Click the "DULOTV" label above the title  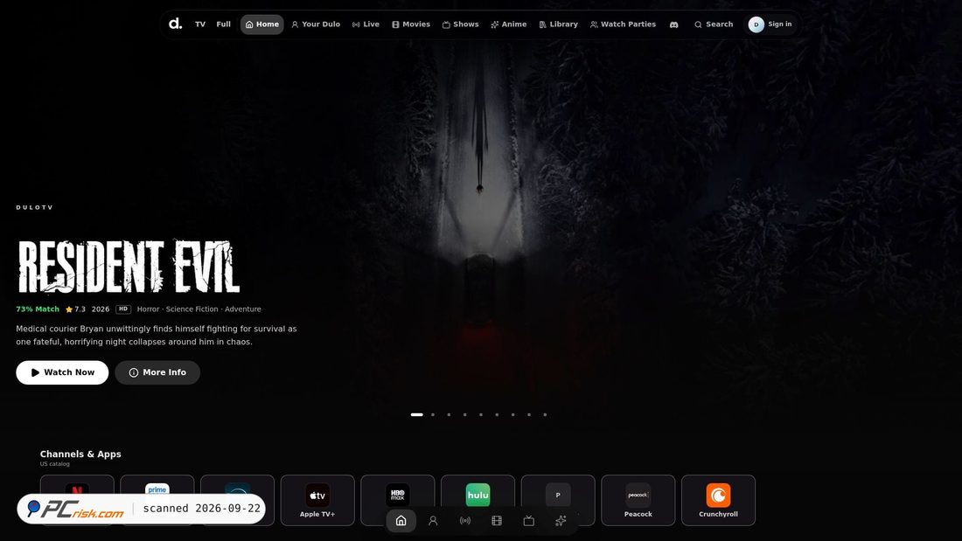coord(34,207)
